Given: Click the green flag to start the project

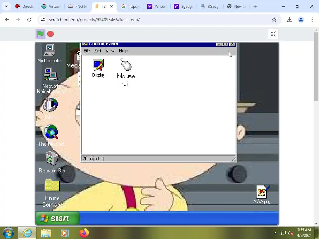Looking at the screenshot, I should coord(40,34).
